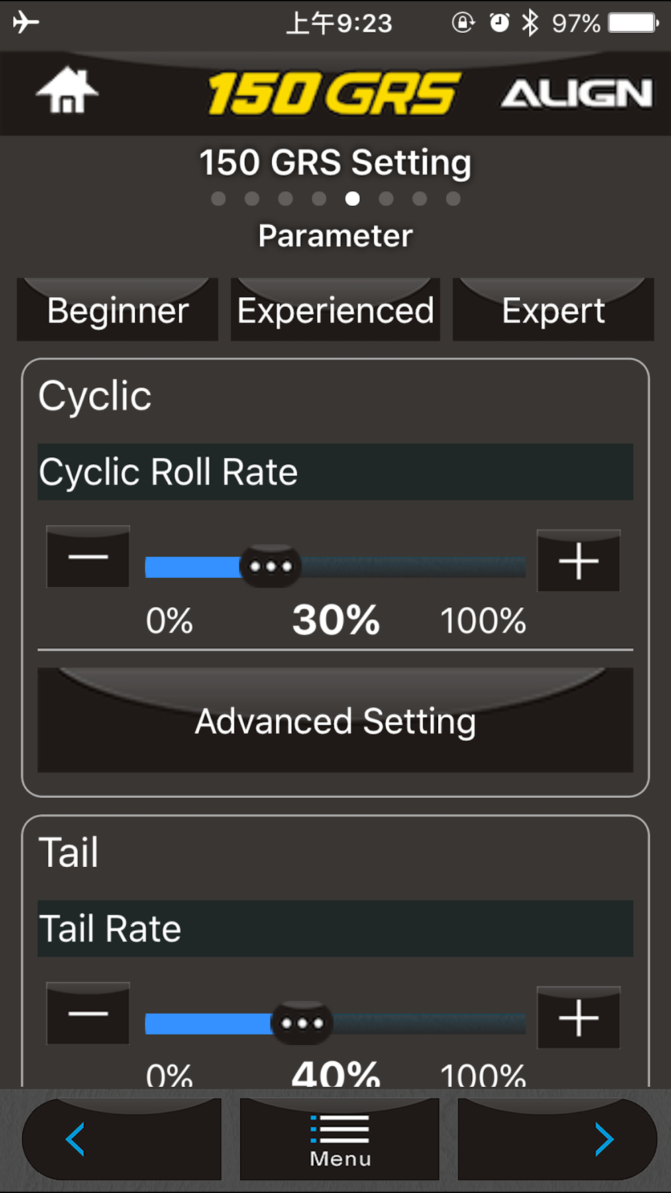Screen dimensions: 671x1193
Task: Jump to the last page dot
Action: point(453,199)
